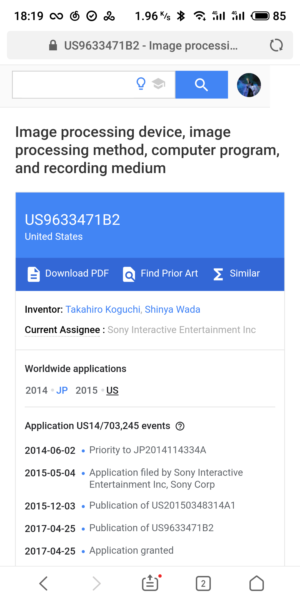Click the Find Prior Art label
The image size is (300, 601).
(169, 273)
